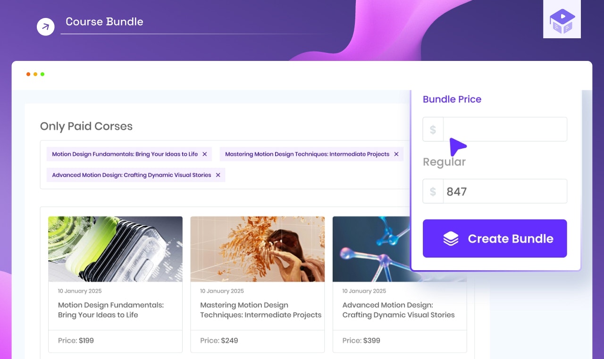The width and height of the screenshot is (604, 359).
Task: Click the date on Mastering Motion Design card
Action: tap(222, 291)
